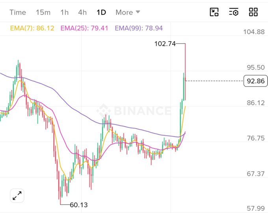This screenshot has width=268, height=213.
Task: Click the 95.50 axis value
Action: (x=256, y=68)
